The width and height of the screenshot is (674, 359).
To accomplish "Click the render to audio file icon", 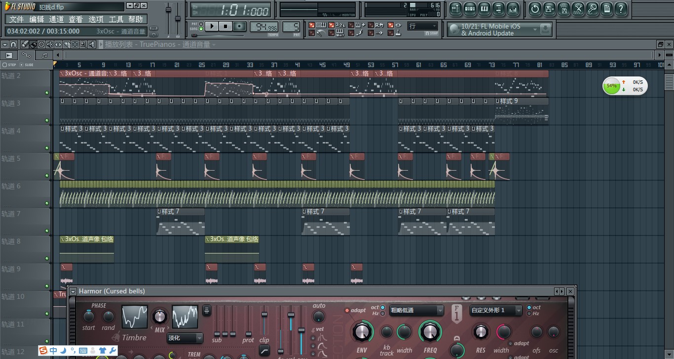I will [x=563, y=8].
